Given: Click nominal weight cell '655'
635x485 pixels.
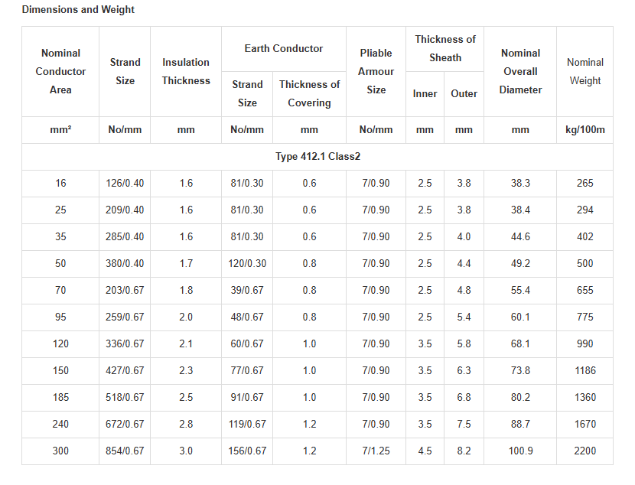Looking at the screenshot, I should tap(585, 290).
